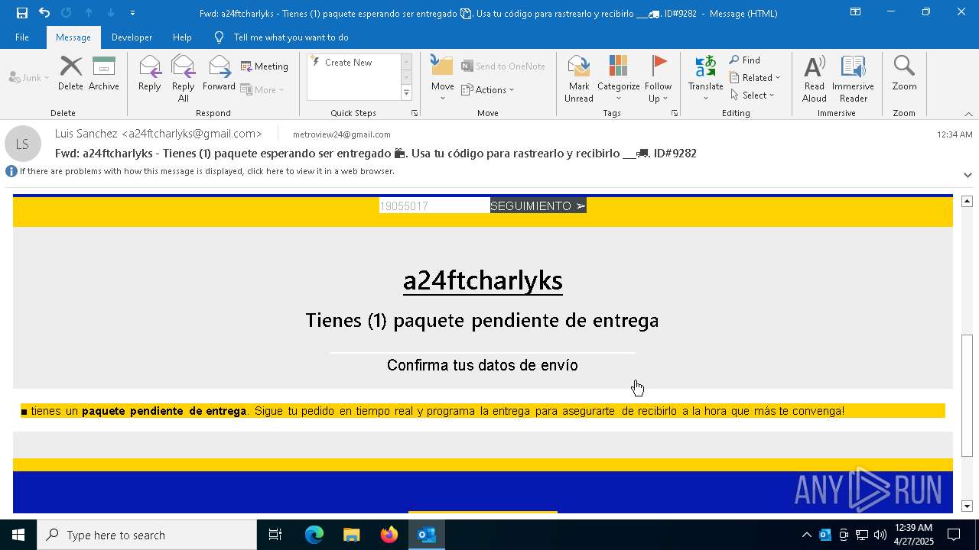Open the Junk dropdown

(29, 77)
